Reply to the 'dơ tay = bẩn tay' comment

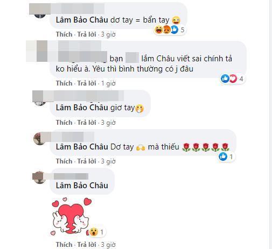(x=87, y=34)
